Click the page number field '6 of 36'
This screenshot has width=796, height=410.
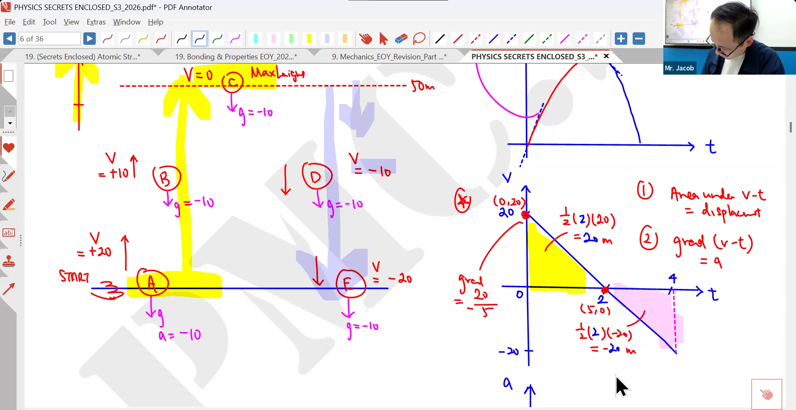(49, 39)
